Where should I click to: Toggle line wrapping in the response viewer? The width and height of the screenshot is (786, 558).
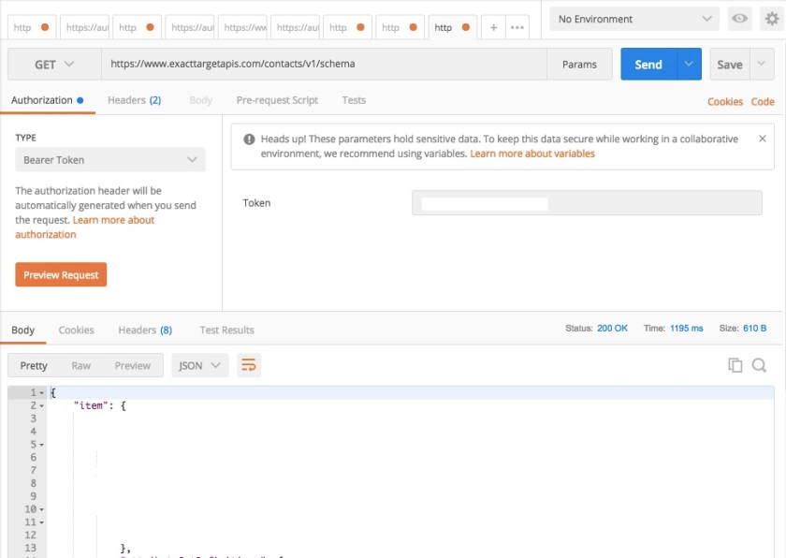(249, 366)
